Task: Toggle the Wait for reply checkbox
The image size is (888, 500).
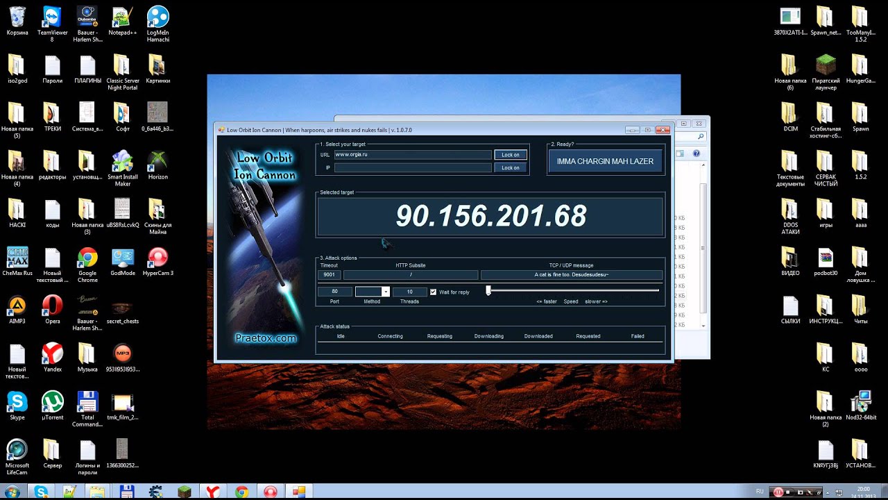Action: (x=434, y=292)
